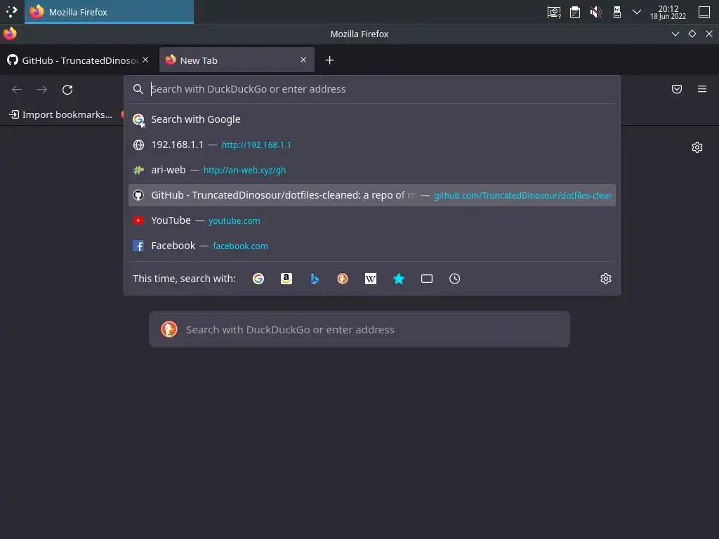Viewport: 719px width, 539px height.
Task: Choose Search with Google suggestion
Action: (x=372, y=119)
